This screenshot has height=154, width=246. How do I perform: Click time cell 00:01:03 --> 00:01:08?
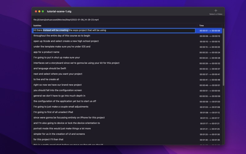[210, 107]
